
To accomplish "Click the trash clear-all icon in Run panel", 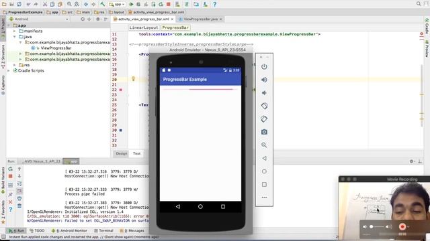I will click(x=19, y=206).
